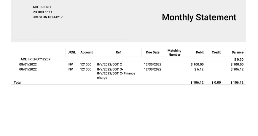
Task: Click the Matching Number column header
Action: pos(174,52)
